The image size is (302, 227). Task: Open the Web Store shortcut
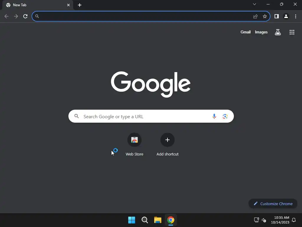click(x=134, y=144)
